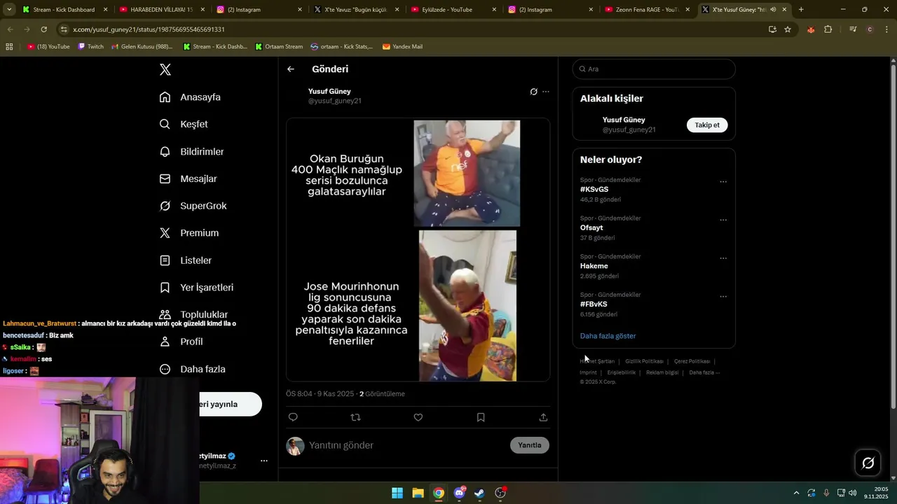Open the post's three-dot options menu
The width and height of the screenshot is (897, 504).
pos(546,92)
